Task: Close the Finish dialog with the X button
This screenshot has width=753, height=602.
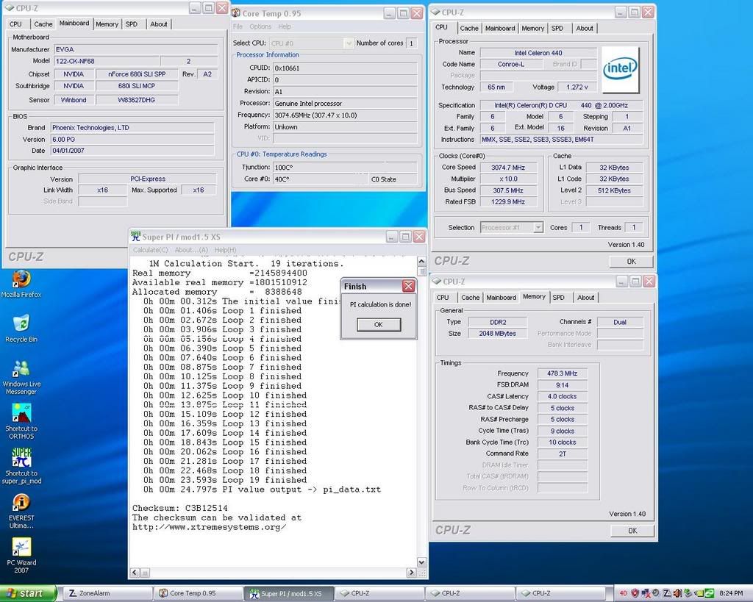Action: tap(408, 286)
